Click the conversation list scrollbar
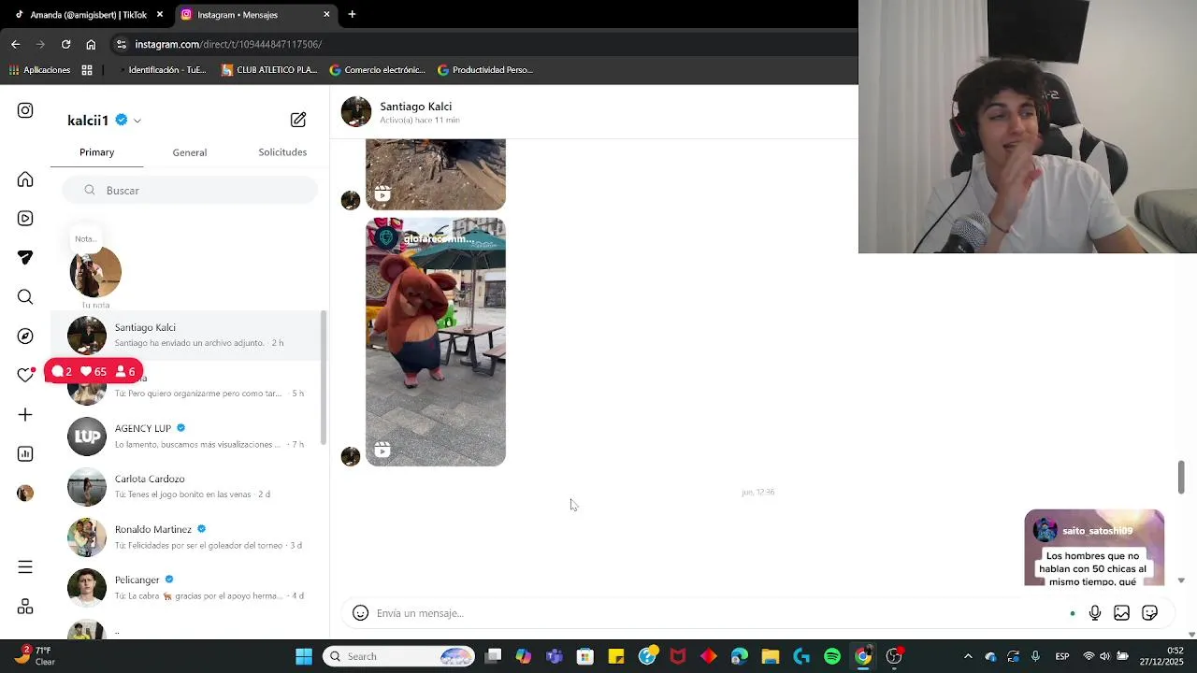The image size is (1197, 673). coord(324,379)
